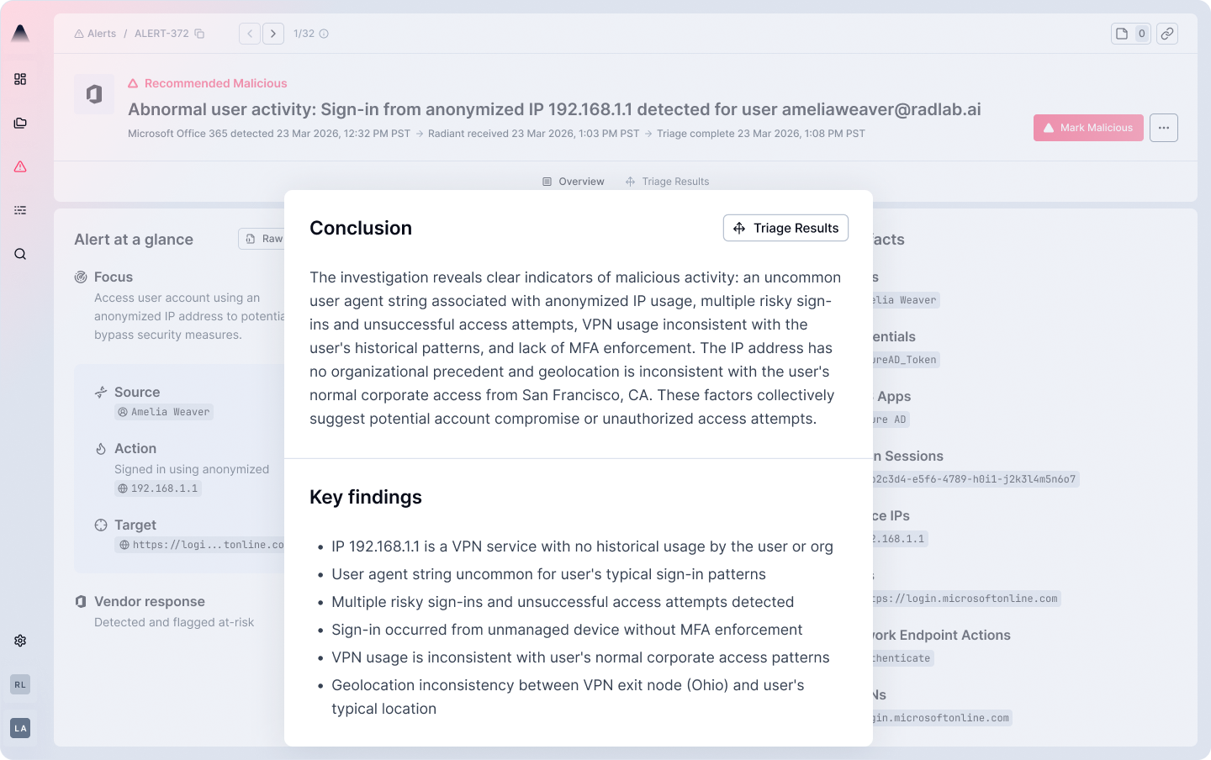Viewport: 1211px width, 760px height.
Task: Click the list view icon in sidebar
Action: pos(20,210)
